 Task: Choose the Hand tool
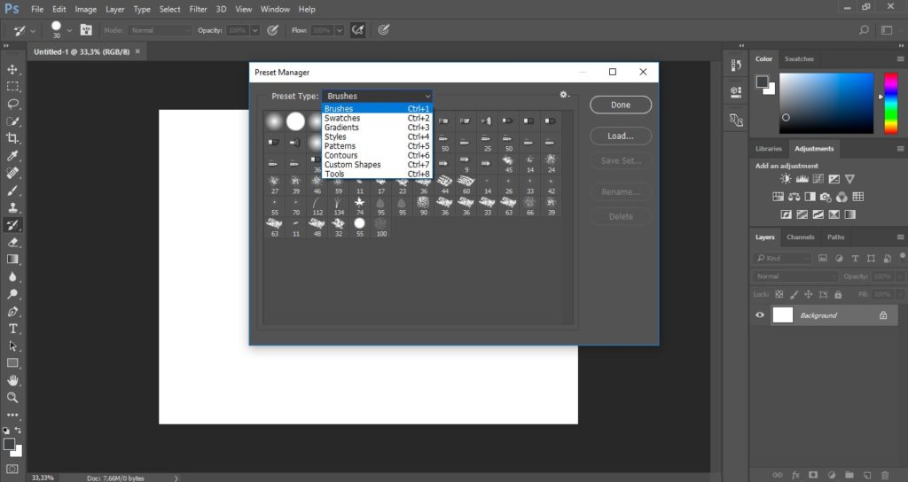[12, 380]
